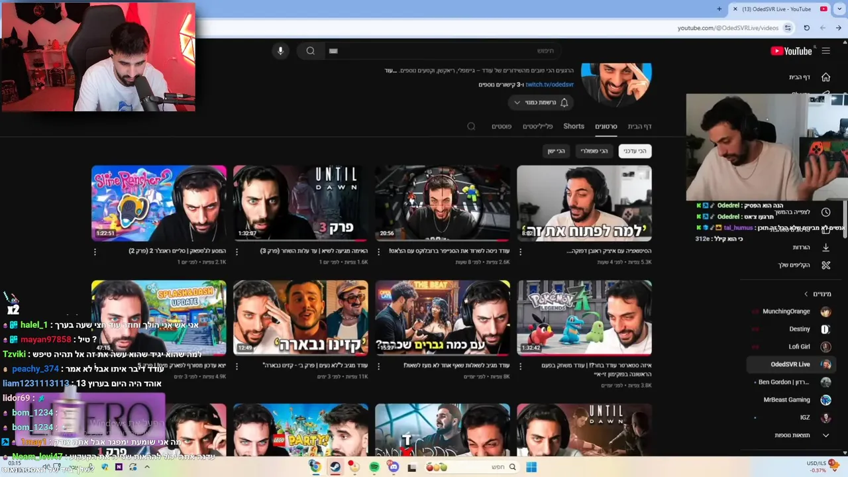Switch to the Posts (פוסטים) channel tab

tap(502, 126)
